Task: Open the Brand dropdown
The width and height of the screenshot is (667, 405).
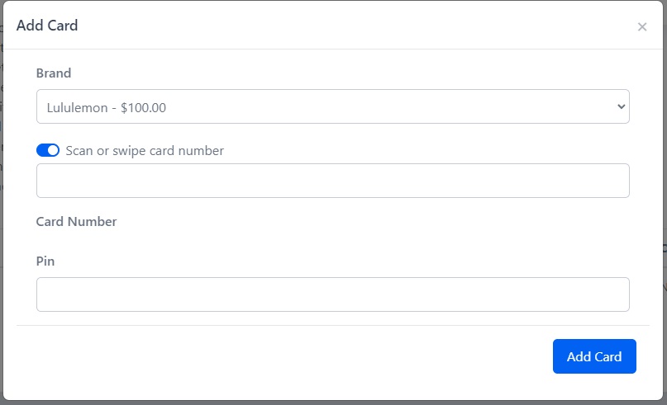Action: (x=332, y=106)
